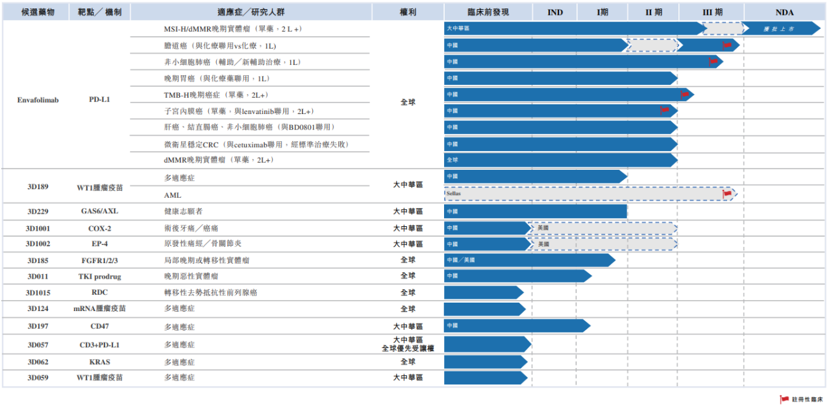Click the CD47 target cell
Viewport: 831px width, 407px height.
click(99, 327)
